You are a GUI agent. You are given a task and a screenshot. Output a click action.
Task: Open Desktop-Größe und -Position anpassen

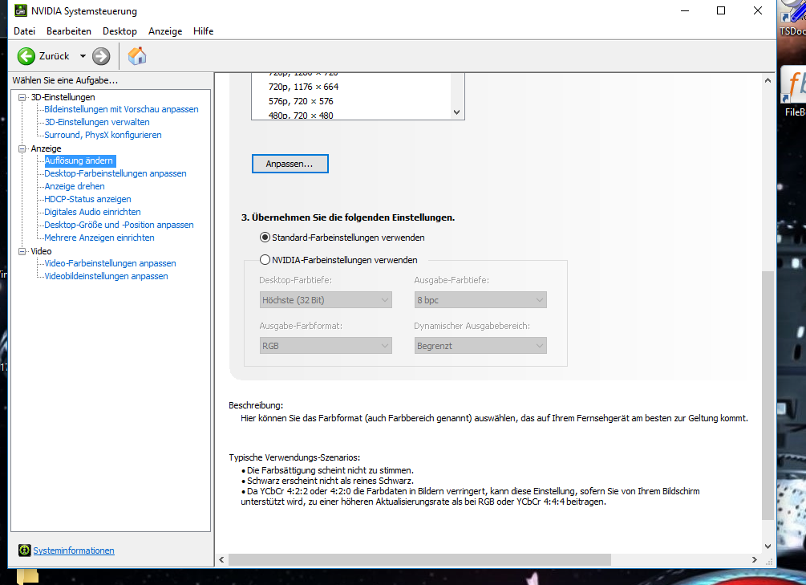pyautogui.click(x=119, y=225)
